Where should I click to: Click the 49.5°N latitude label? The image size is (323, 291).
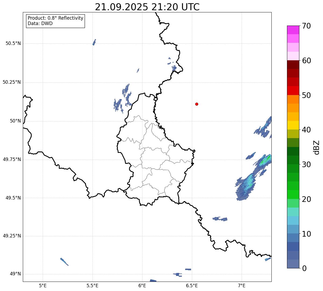(x=13, y=198)
